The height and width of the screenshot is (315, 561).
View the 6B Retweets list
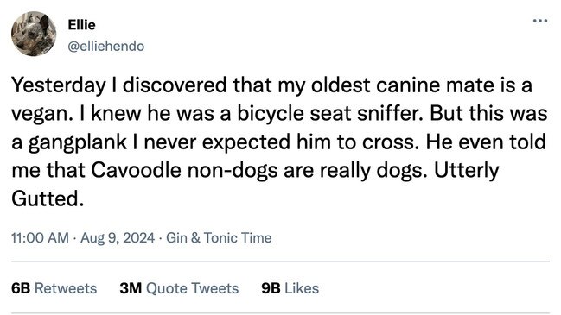click(54, 288)
